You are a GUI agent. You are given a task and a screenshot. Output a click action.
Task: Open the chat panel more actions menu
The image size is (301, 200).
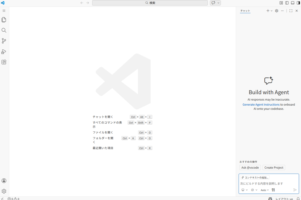pyautogui.click(x=282, y=11)
